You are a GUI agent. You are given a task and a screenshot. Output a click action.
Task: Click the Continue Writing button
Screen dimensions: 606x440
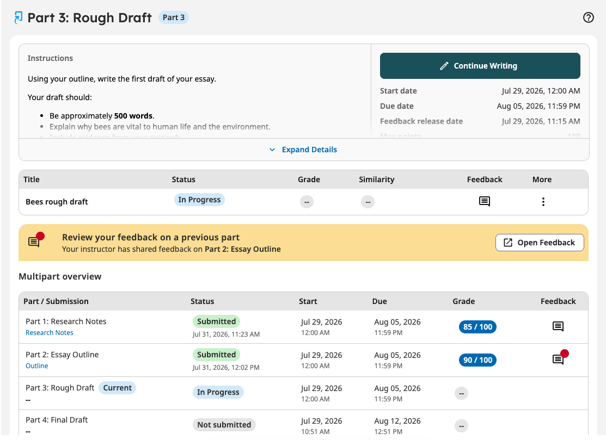pos(480,66)
